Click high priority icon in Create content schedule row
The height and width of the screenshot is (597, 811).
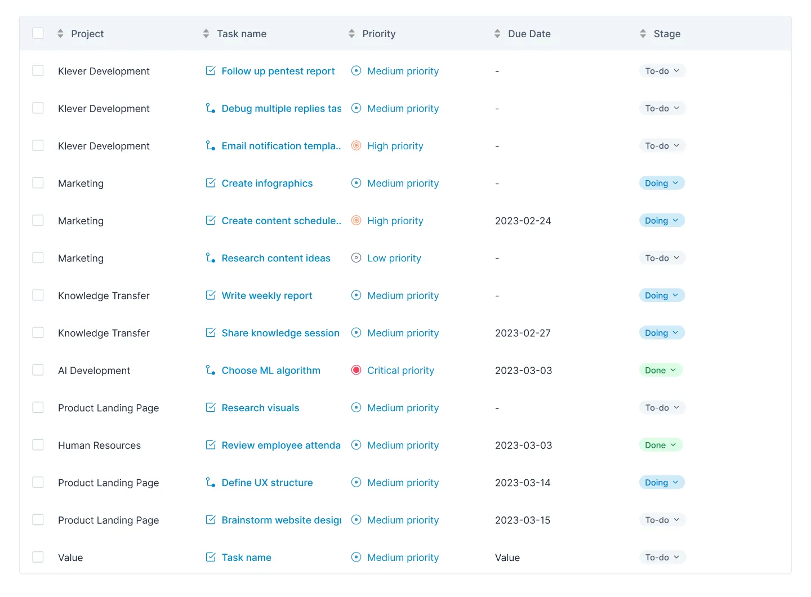pos(356,221)
